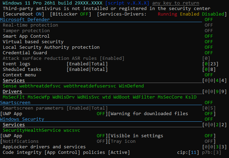
Task: Click the 'Real-time protection' row label
Action: 30,25
